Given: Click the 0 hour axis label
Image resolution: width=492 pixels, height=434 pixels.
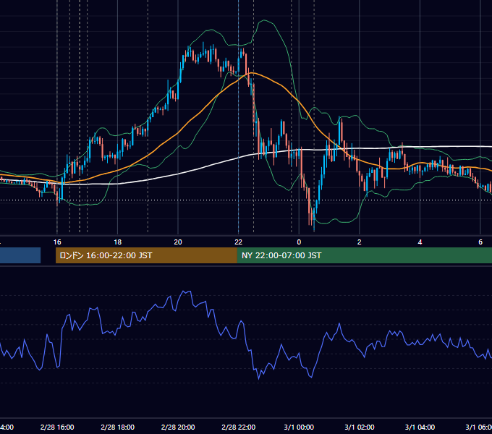Looking at the screenshot, I should coord(299,242).
